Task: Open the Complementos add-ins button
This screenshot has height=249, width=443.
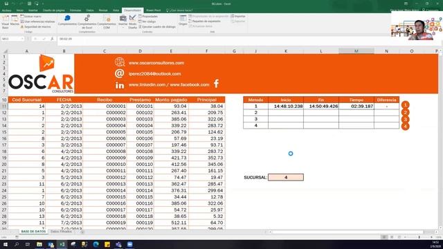Action: [x=67, y=20]
